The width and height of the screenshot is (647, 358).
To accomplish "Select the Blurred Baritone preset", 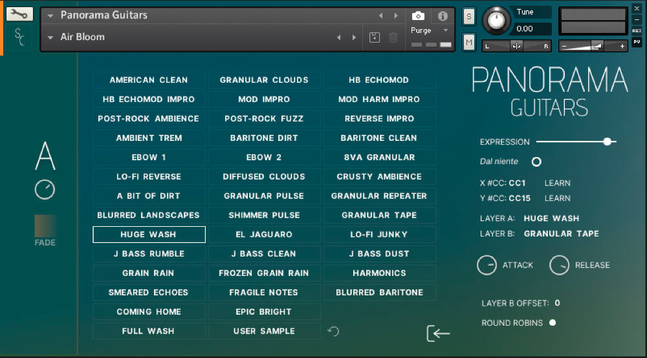I will point(378,293).
